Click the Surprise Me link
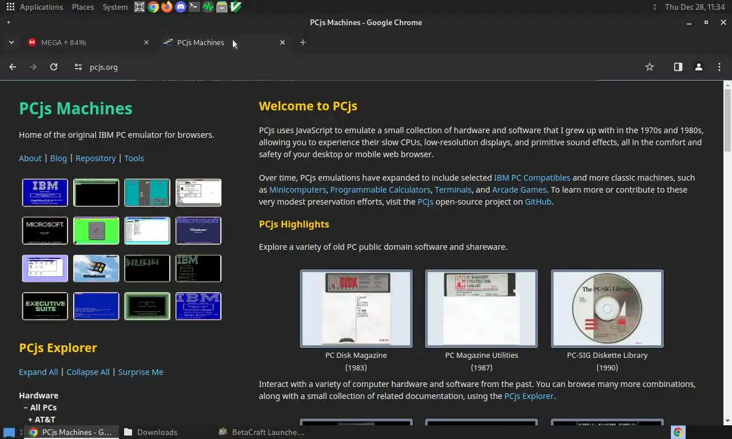Screen dimensions: 732x439 (x=141, y=372)
